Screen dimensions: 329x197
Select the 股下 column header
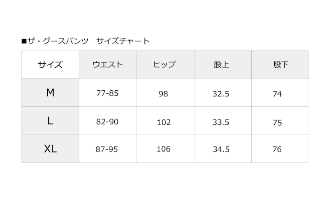(280, 64)
